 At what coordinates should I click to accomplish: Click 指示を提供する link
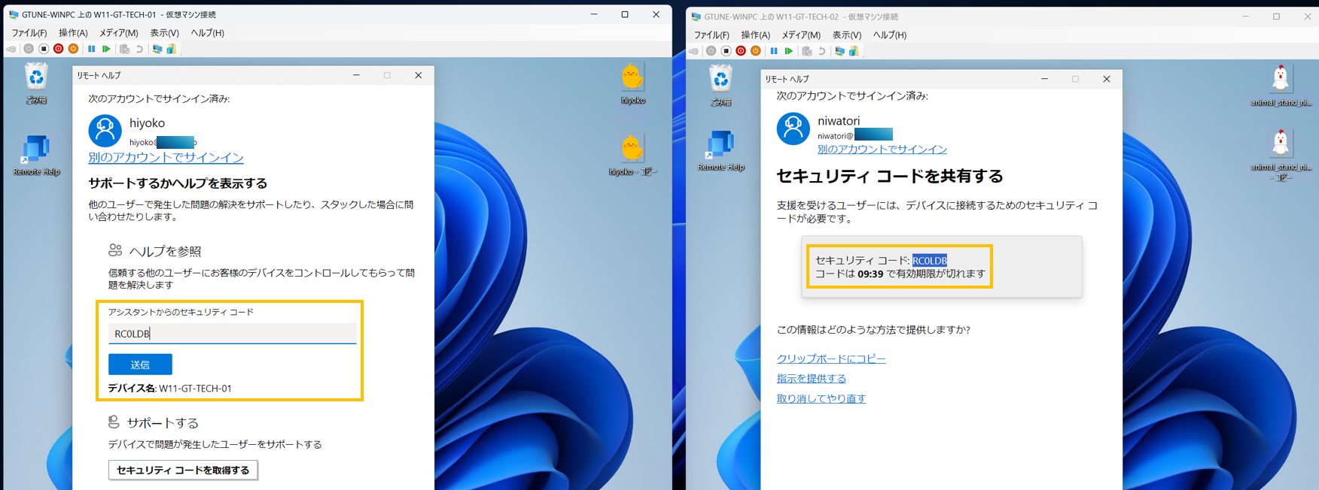pos(811,379)
